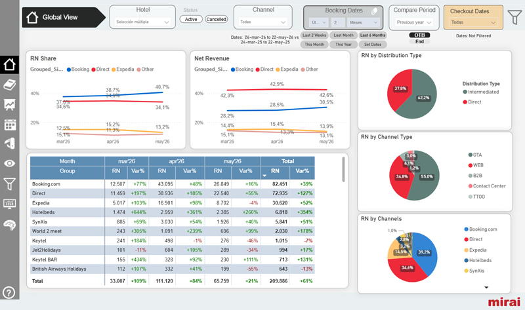Open the help question mark icon
This screenshot has width=525, height=310.
tap(9, 292)
